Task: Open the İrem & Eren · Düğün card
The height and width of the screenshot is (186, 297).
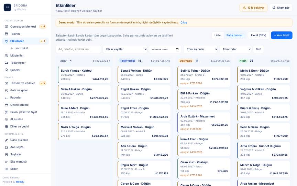Action: (x=204, y=146)
